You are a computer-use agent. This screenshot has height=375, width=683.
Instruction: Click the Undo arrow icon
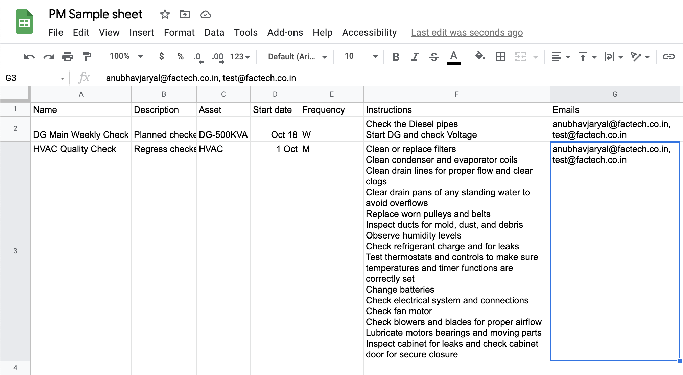tap(30, 57)
